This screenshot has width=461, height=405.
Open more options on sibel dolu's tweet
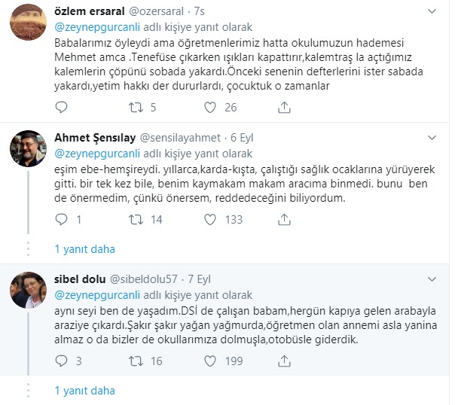click(x=431, y=279)
